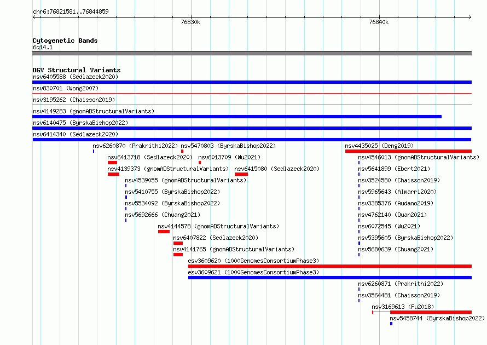The image size is (487, 345).
Task: Click the red block under nsv6415080
Action: [241, 174]
